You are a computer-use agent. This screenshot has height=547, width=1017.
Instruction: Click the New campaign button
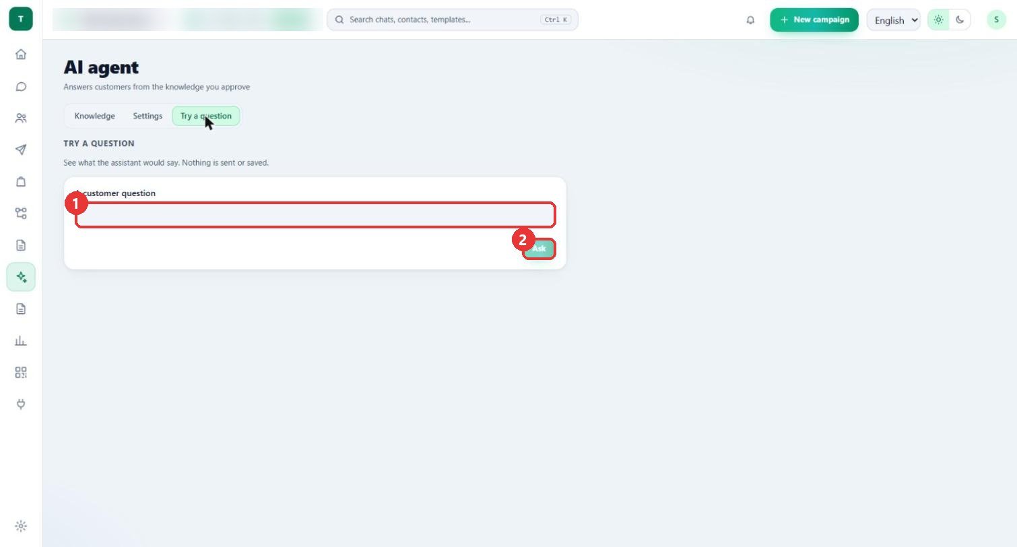[814, 20]
